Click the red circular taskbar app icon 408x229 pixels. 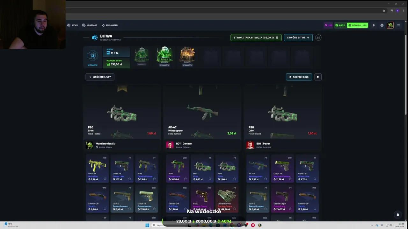(253, 225)
